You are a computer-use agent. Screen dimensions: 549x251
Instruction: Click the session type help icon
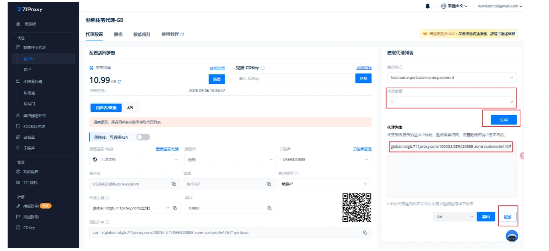[296, 173]
